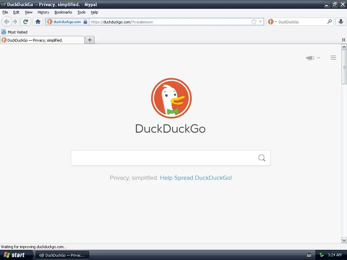The image size is (347, 260).
Task: Open a new tab with plus button
Action: click(89, 40)
